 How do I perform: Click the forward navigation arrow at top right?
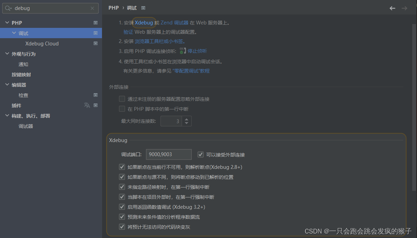405,8
